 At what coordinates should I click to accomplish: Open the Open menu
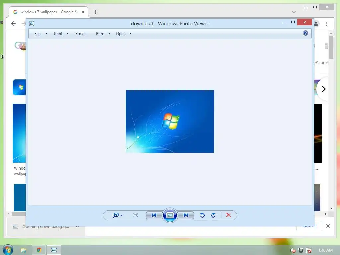pos(121,34)
